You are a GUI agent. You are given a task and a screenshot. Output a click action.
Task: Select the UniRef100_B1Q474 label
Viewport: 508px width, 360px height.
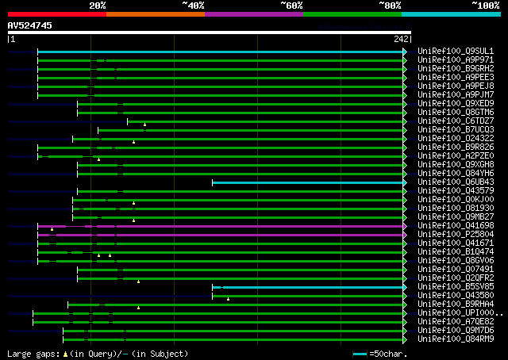pos(456,252)
